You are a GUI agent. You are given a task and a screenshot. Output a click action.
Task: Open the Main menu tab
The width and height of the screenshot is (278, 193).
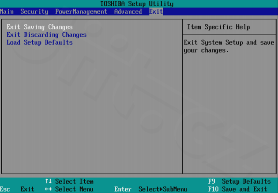[7, 11]
